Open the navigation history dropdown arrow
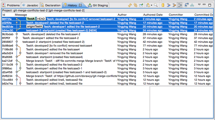Viewport: 215px width, 120px height. pos(151,5)
